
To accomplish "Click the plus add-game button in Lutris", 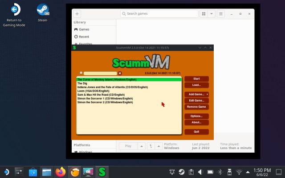I will pos(77,14).
